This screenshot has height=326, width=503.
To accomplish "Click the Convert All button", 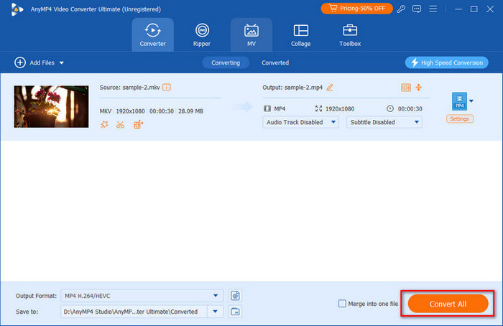I will (448, 304).
